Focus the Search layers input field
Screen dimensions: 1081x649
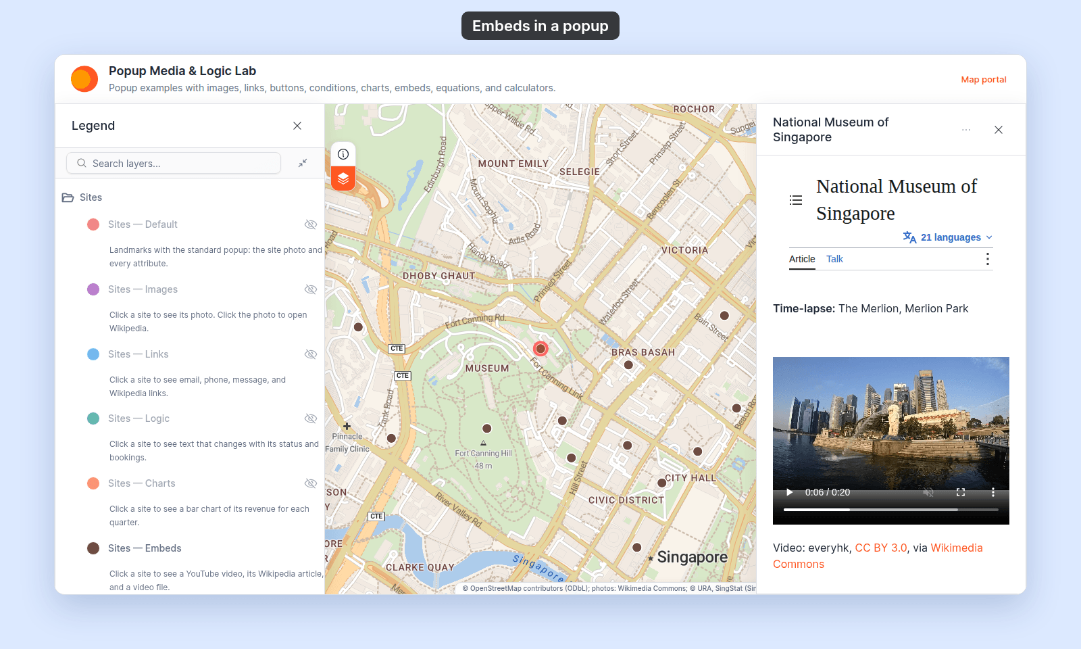174,163
